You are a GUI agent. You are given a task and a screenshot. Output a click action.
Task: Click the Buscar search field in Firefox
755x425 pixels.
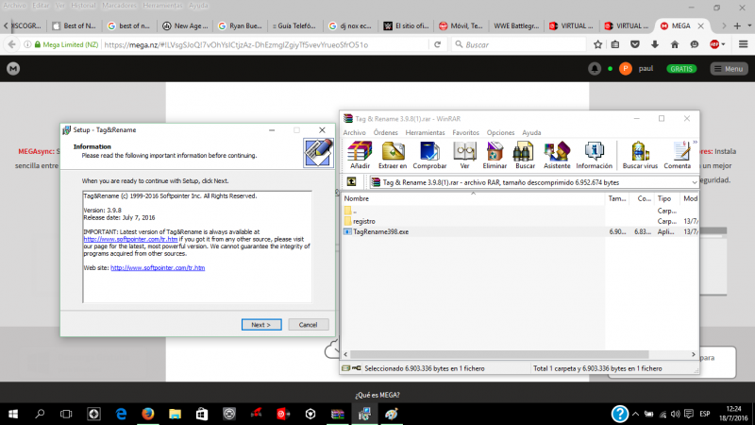(519, 44)
